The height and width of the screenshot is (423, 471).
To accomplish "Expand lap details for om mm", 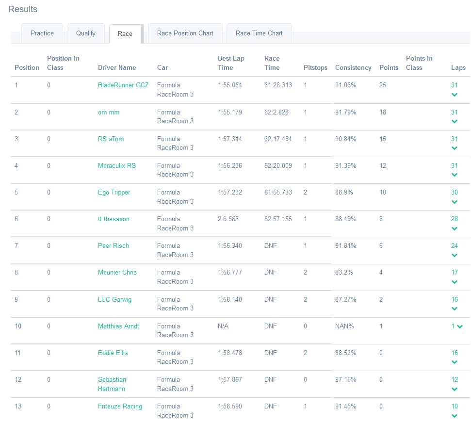I will pyautogui.click(x=455, y=121).
